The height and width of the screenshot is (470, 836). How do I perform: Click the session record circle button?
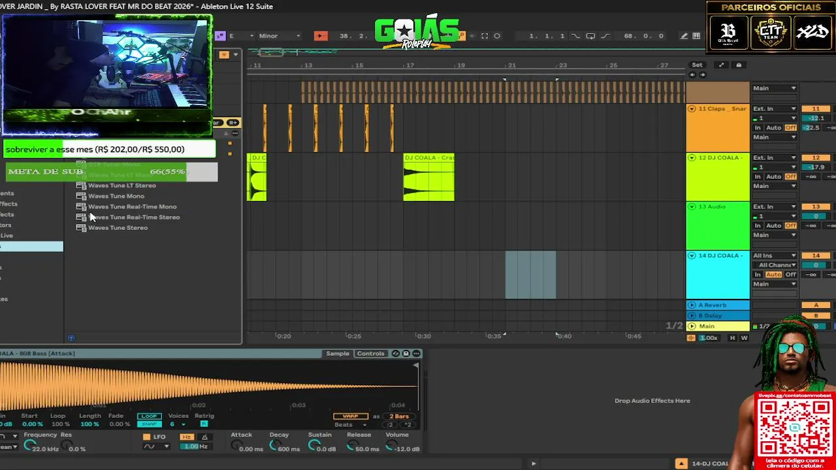[497, 36]
